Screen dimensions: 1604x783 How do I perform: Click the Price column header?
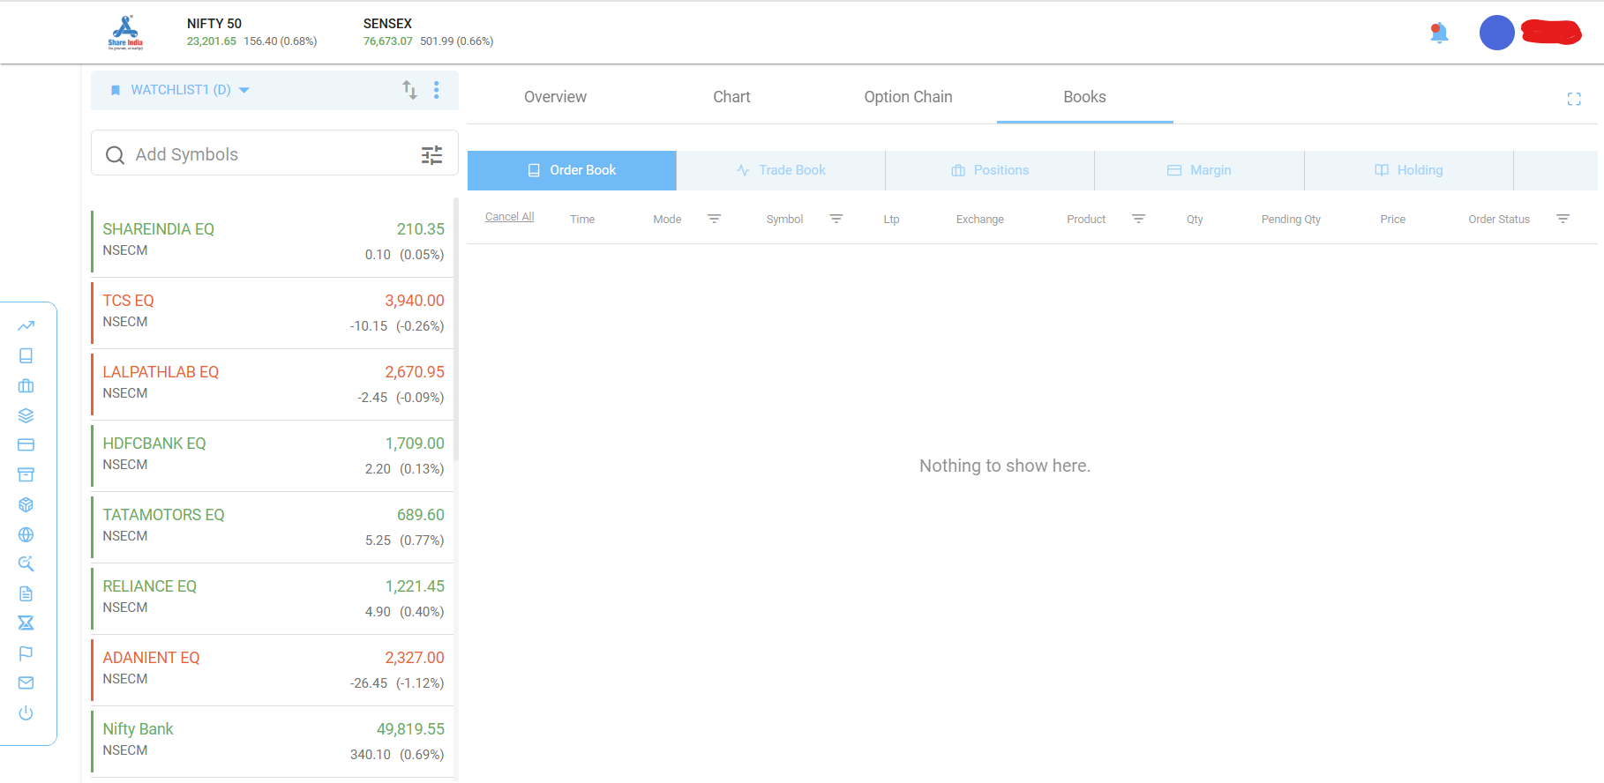point(1392,220)
